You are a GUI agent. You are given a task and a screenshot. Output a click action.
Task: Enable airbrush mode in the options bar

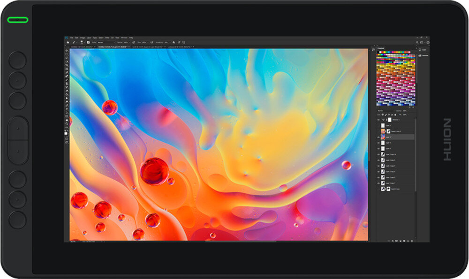[151, 42]
